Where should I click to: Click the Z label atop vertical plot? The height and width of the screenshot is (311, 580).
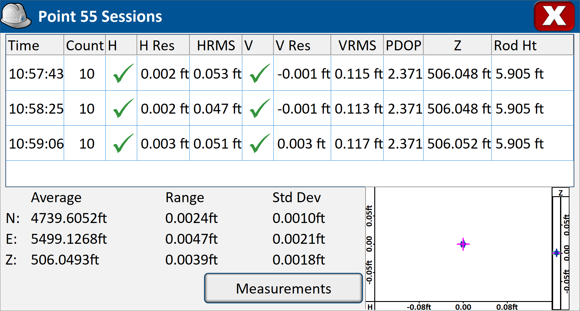pyautogui.click(x=561, y=193)
